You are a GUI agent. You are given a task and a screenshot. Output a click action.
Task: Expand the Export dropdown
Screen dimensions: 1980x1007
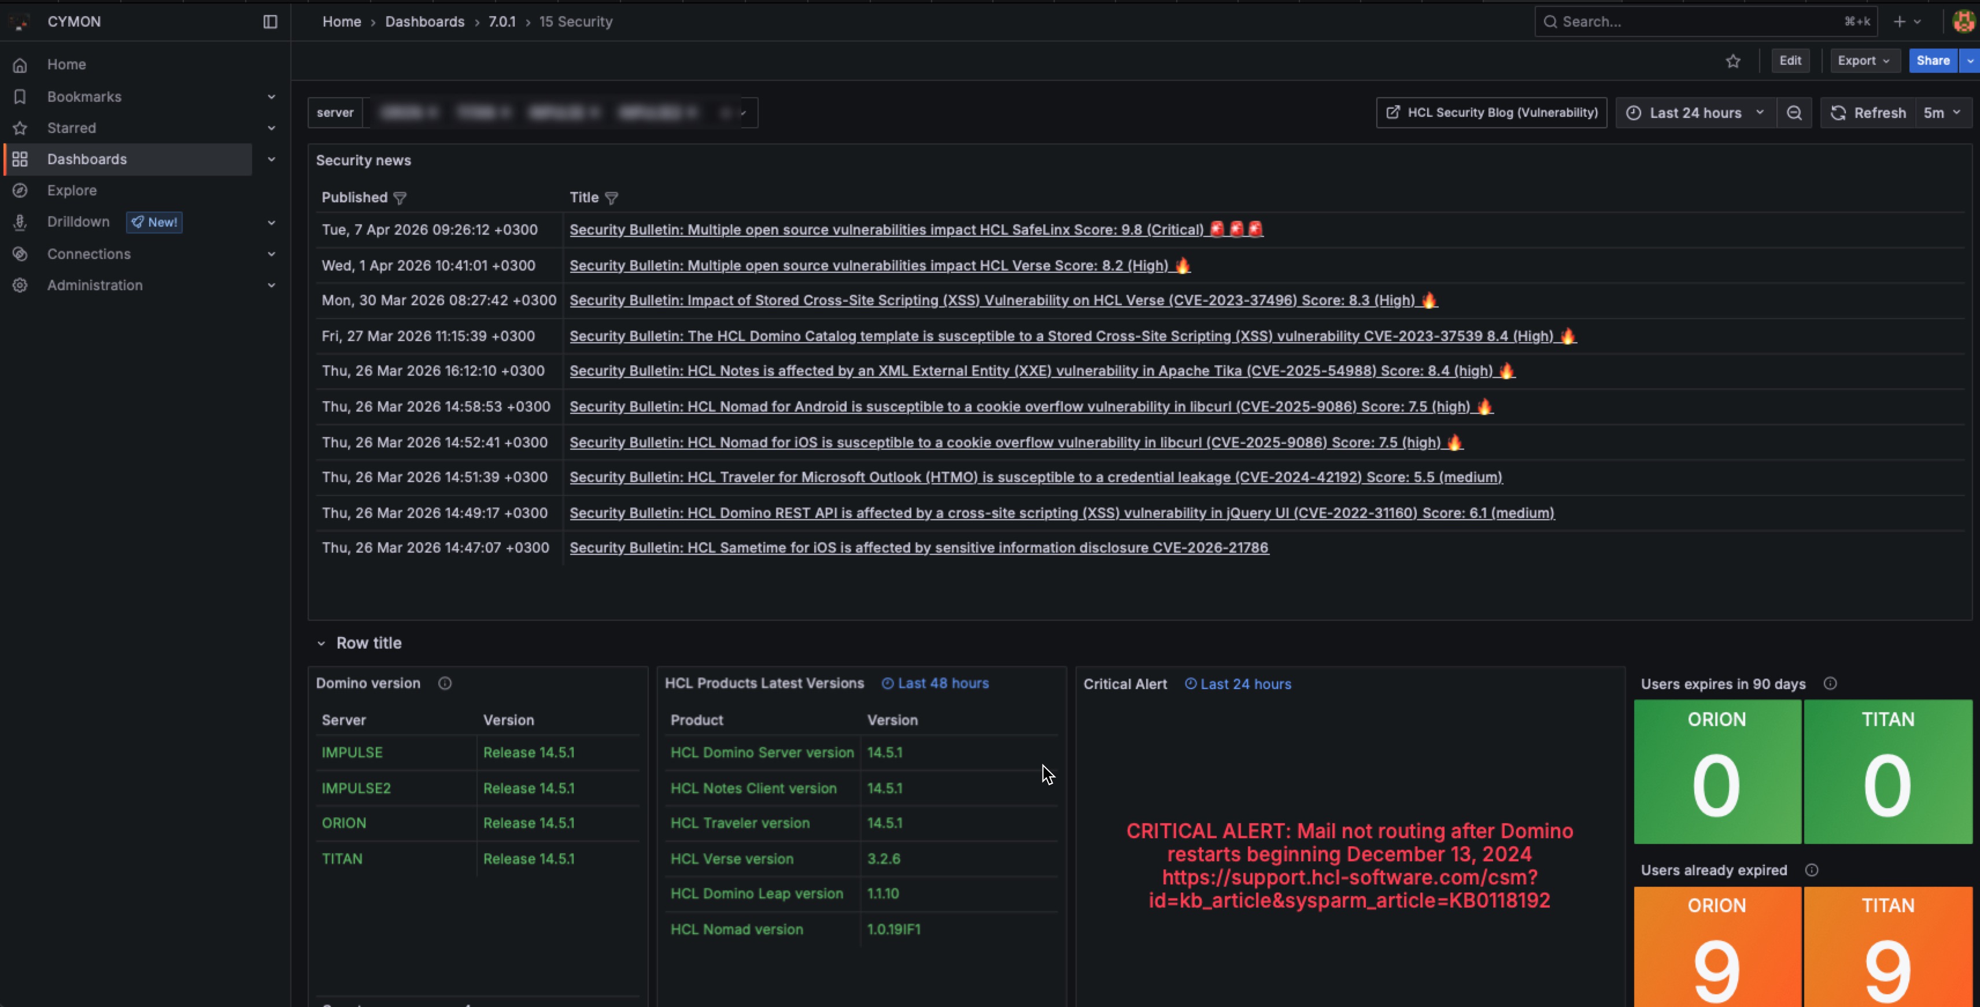[1863, 61]
